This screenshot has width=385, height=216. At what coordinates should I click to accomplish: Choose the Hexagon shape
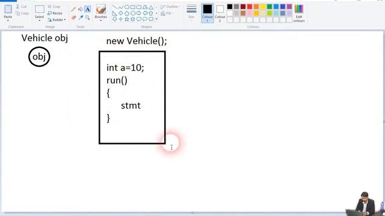(x=133, y=13)
